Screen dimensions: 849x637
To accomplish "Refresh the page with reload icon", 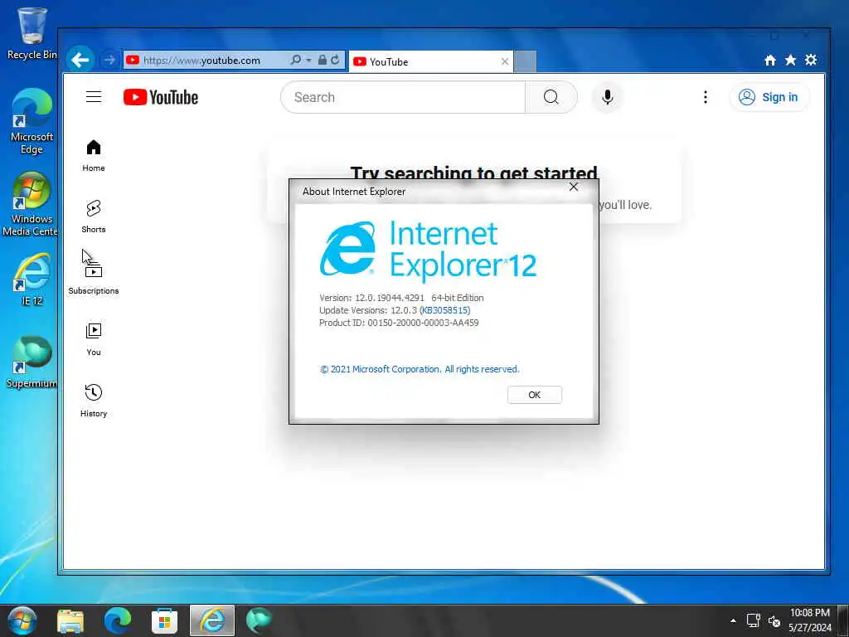I will 335,60.
